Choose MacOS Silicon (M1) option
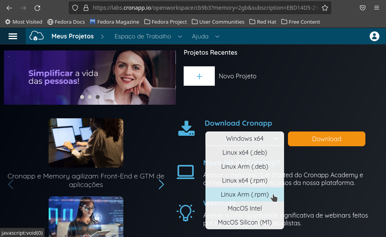 tap(245, 222)
